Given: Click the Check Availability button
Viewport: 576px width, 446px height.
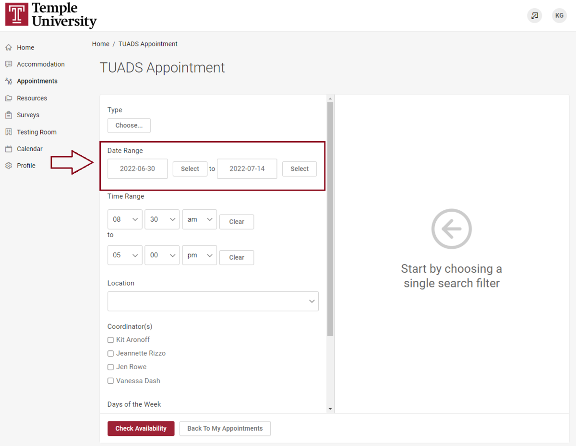Looking at the screenshot, I should click(x=141, y=429).
